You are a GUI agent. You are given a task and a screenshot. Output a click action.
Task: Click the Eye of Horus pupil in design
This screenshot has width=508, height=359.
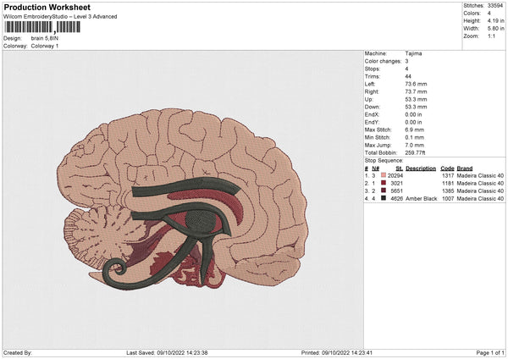click(201, 222)
